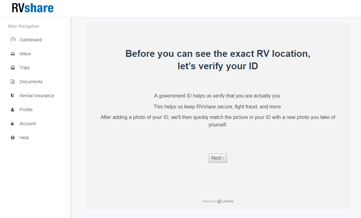Open the Trips menu item
Viewport: 361px width, 218px height.
tap(24, 68)
